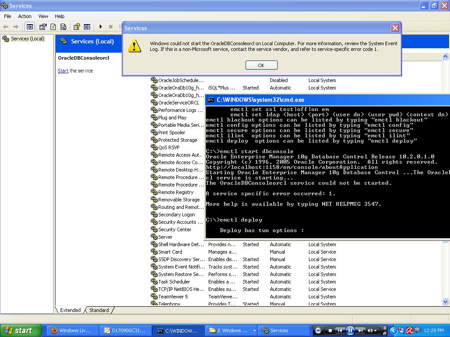Click the scrollbar down arrow in services list
The width and height of the screenshot is (450, 337).
445,302
